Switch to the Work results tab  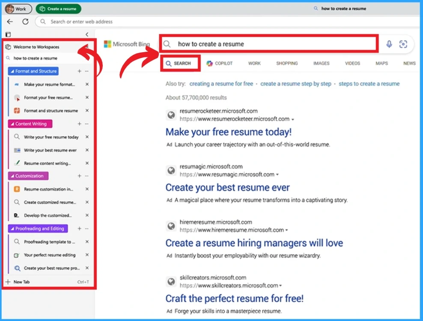pyautogui.click(x=254, y=63)
